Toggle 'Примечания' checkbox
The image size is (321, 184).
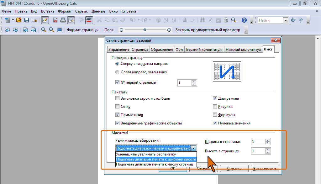(x=117, y=115)
